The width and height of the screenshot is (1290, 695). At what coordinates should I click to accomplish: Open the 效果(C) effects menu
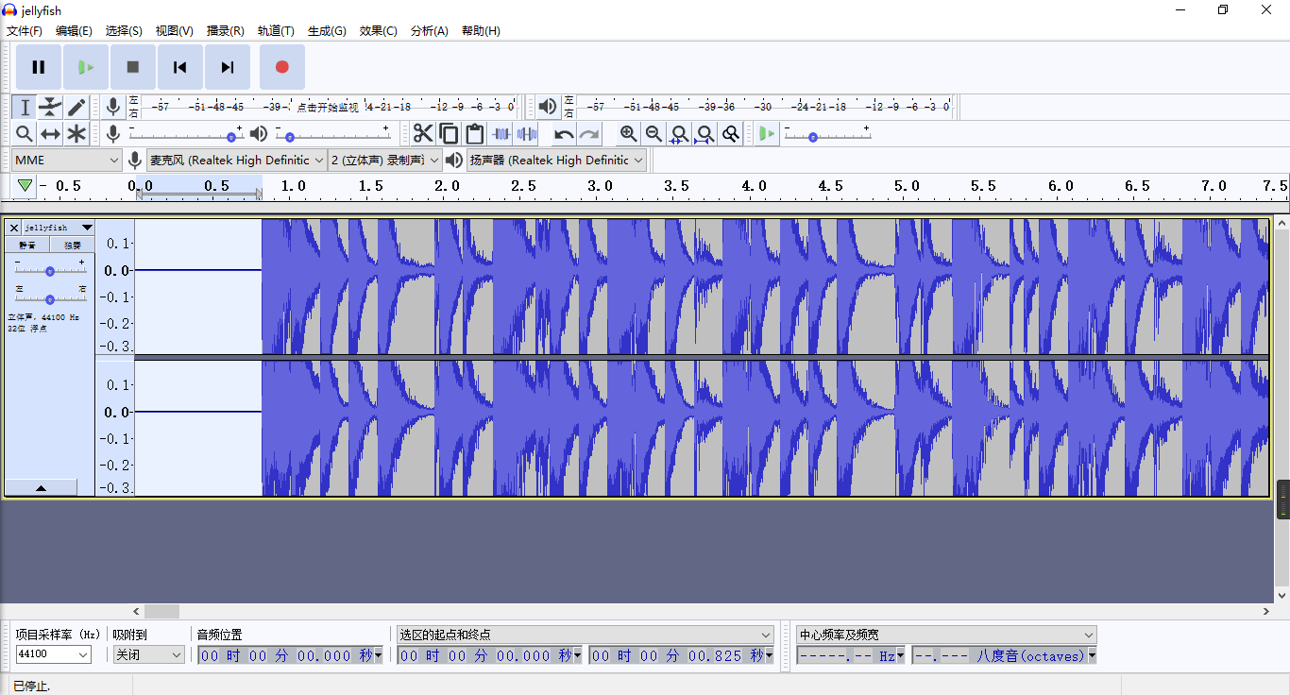click(x=378, y=31)
